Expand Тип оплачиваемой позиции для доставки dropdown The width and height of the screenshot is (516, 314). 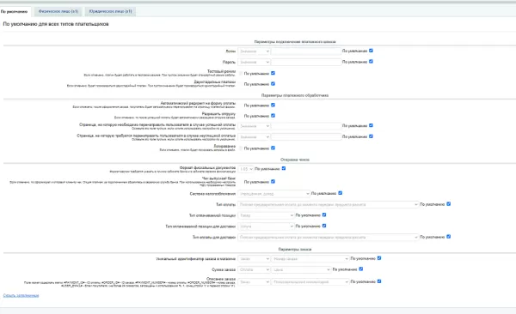pyautogui.click(x=266, y=226)
